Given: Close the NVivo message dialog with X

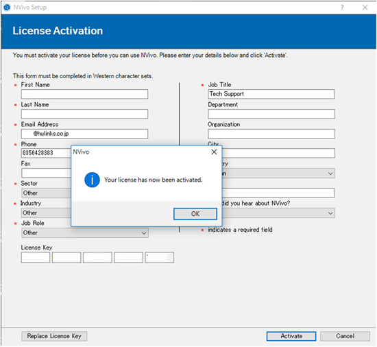Looking at the screenshot, I should [214, 152].
